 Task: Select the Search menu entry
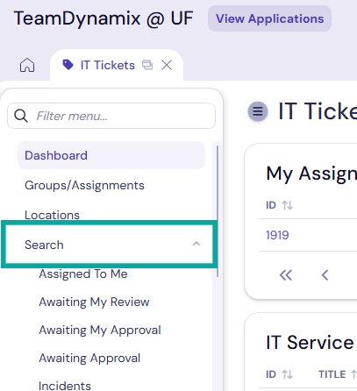pyautogui.click(x=109, y=245)
